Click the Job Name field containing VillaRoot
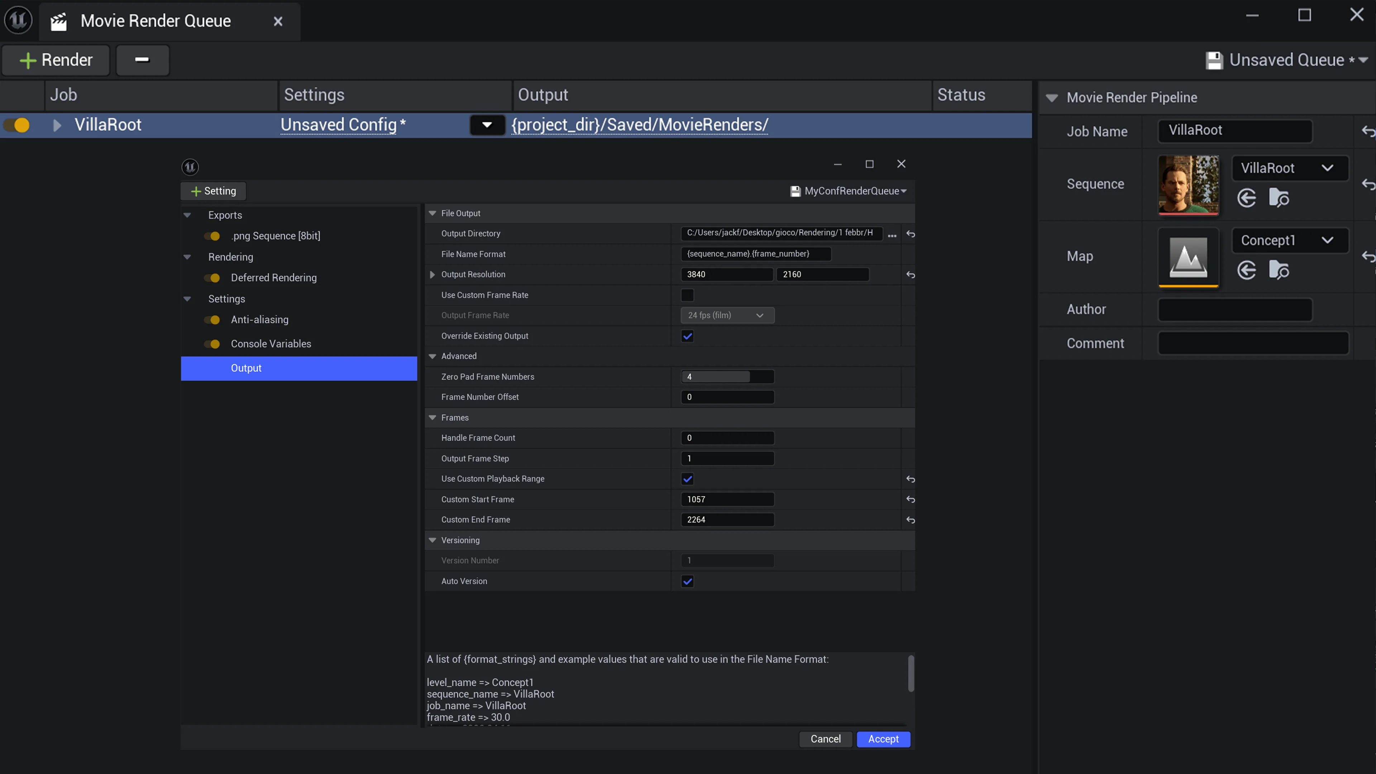 (1234, 131)
